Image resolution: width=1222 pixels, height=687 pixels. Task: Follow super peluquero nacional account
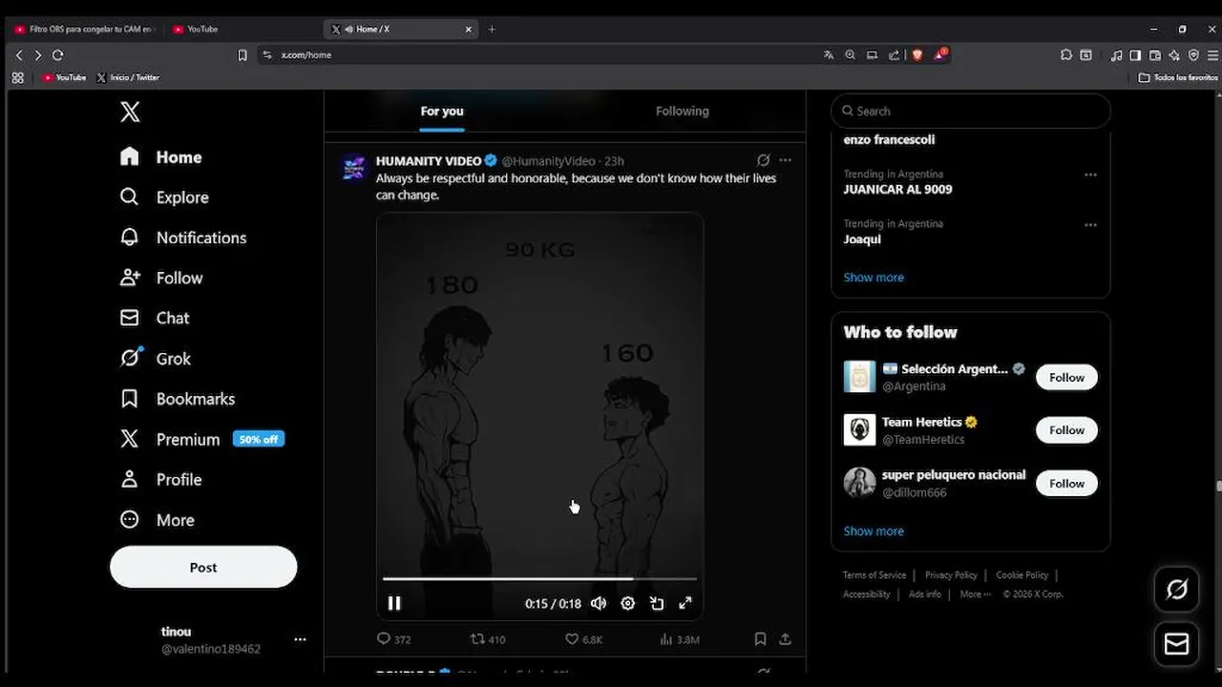pyautogui.click(x=1066, y=484)
